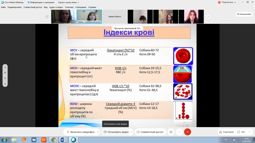
Task: Select the Жырра Мирон participant tile
Action: (115, 17)
